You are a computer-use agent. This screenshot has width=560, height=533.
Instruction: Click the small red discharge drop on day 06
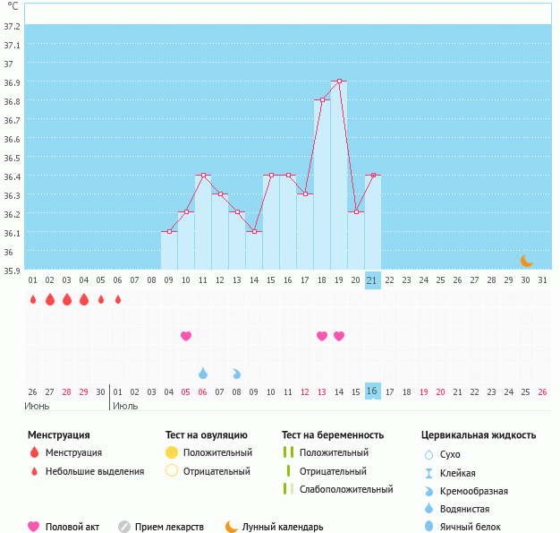click(118, 299)
